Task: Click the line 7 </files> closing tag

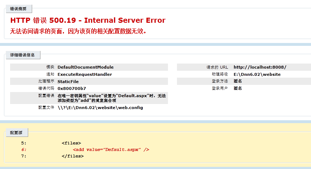Action: tap(73, 156)
